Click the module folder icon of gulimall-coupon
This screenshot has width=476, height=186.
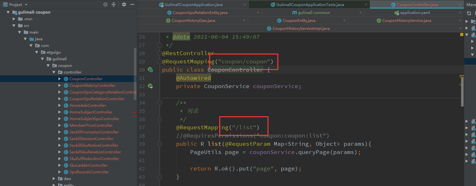pyautogui.click(x=15, y=12)
